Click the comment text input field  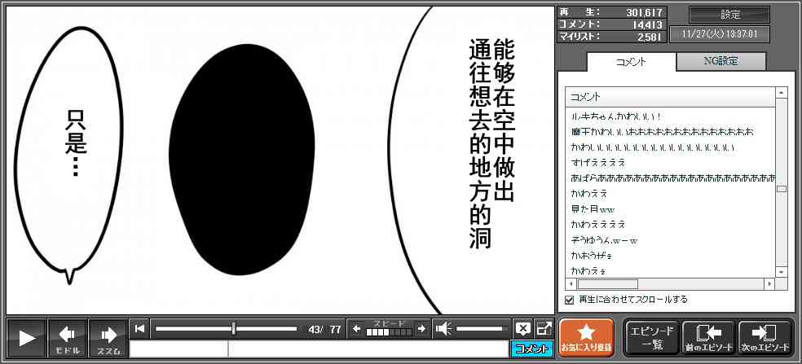pos(319,349)
